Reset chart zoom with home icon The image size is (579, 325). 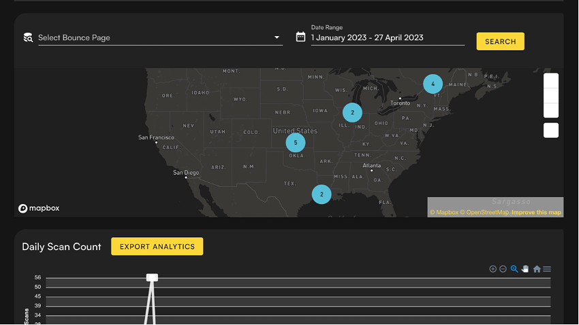pyautogui.click(x=537, y=269)
